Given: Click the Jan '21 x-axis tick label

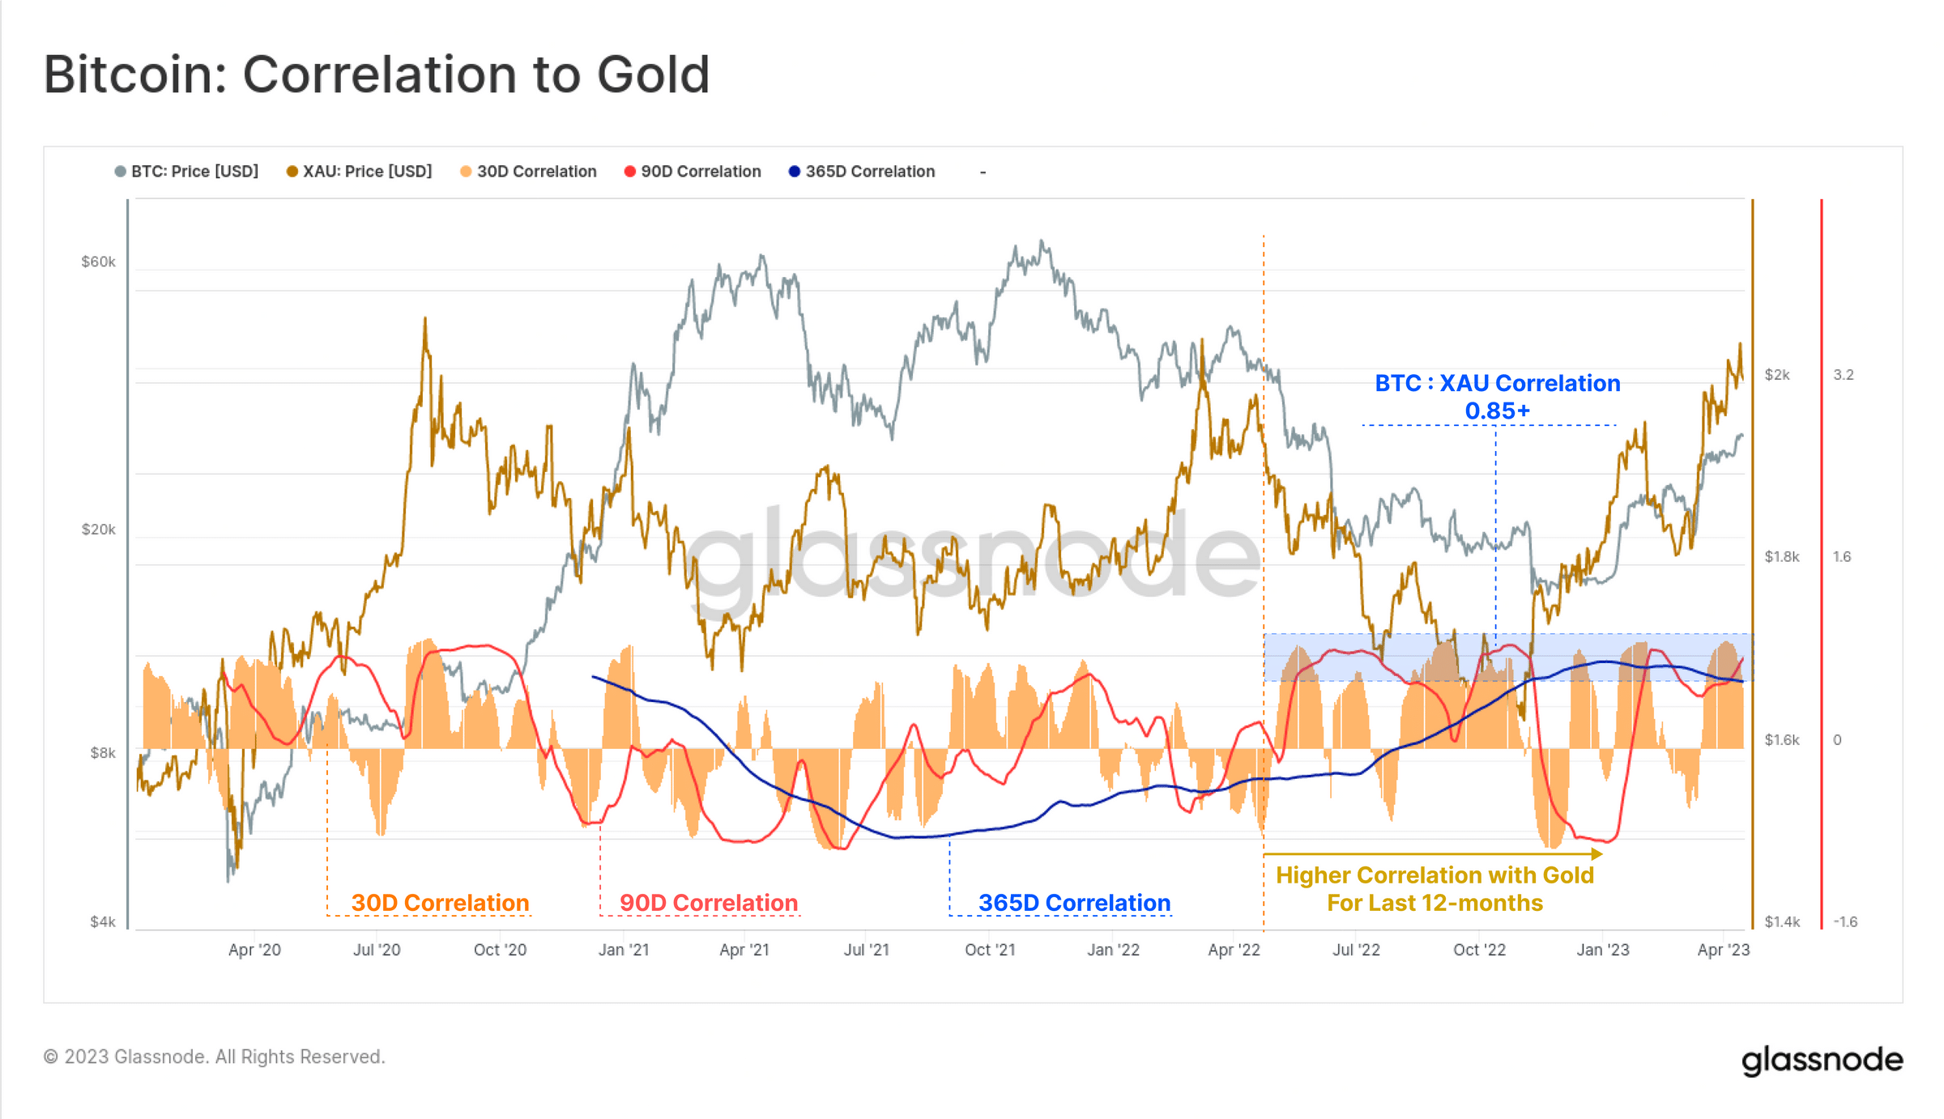Looking at the screenshot, I should (x=624, y=950).
